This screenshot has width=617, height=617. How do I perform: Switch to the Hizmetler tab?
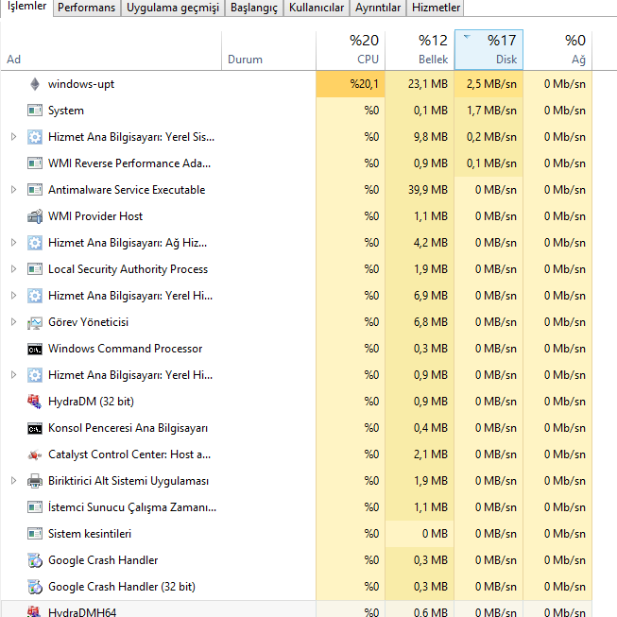436,8
